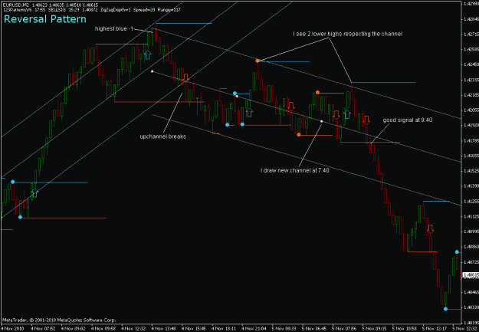Click the "4 Nov 18:11" time label
The width and height of the screenshot is (479, 332).
224,329
